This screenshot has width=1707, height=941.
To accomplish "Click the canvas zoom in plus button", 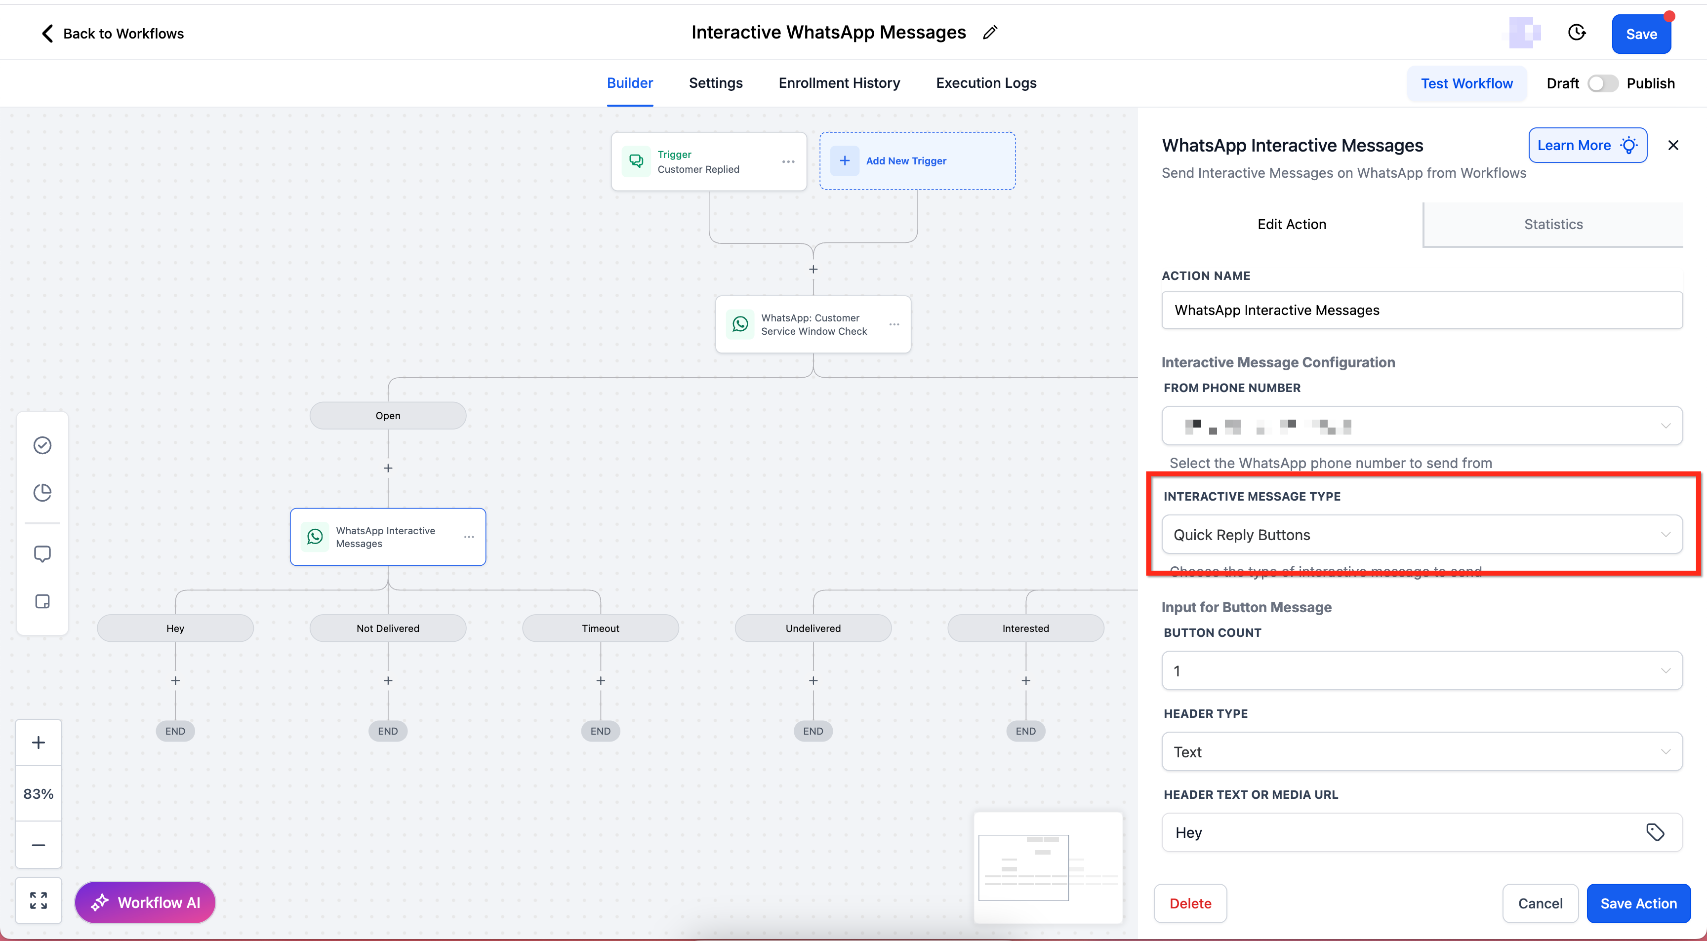I will [x=39, y=743].
